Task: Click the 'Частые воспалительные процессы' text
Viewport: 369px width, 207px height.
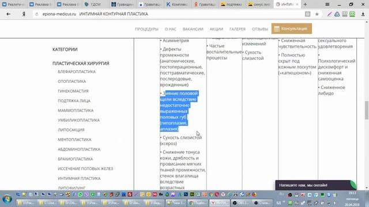Action: tap(224, 52)
